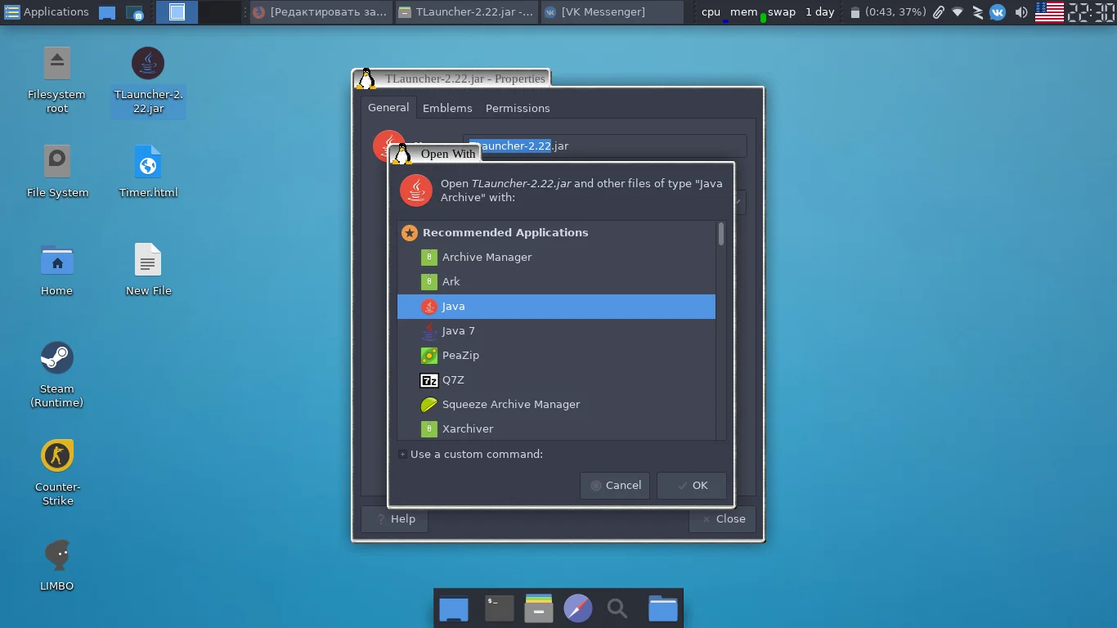Open the magnifier search in the dock
Screen dimensions: 1117x628
coord(617,609)
